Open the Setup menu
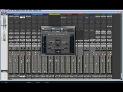Screen dimensions: 123x92 click(x=27, y=10)
